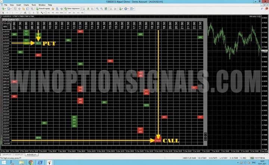Set timeframe to H1

(x=65, y=13)
